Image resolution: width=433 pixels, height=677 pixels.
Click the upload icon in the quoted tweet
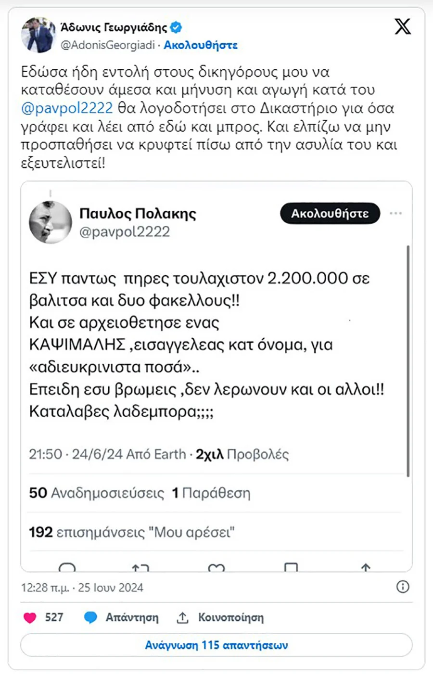(x=366, y=567)
